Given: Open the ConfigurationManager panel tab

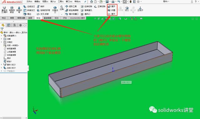Looking at the screenshot, I should 15,25.
